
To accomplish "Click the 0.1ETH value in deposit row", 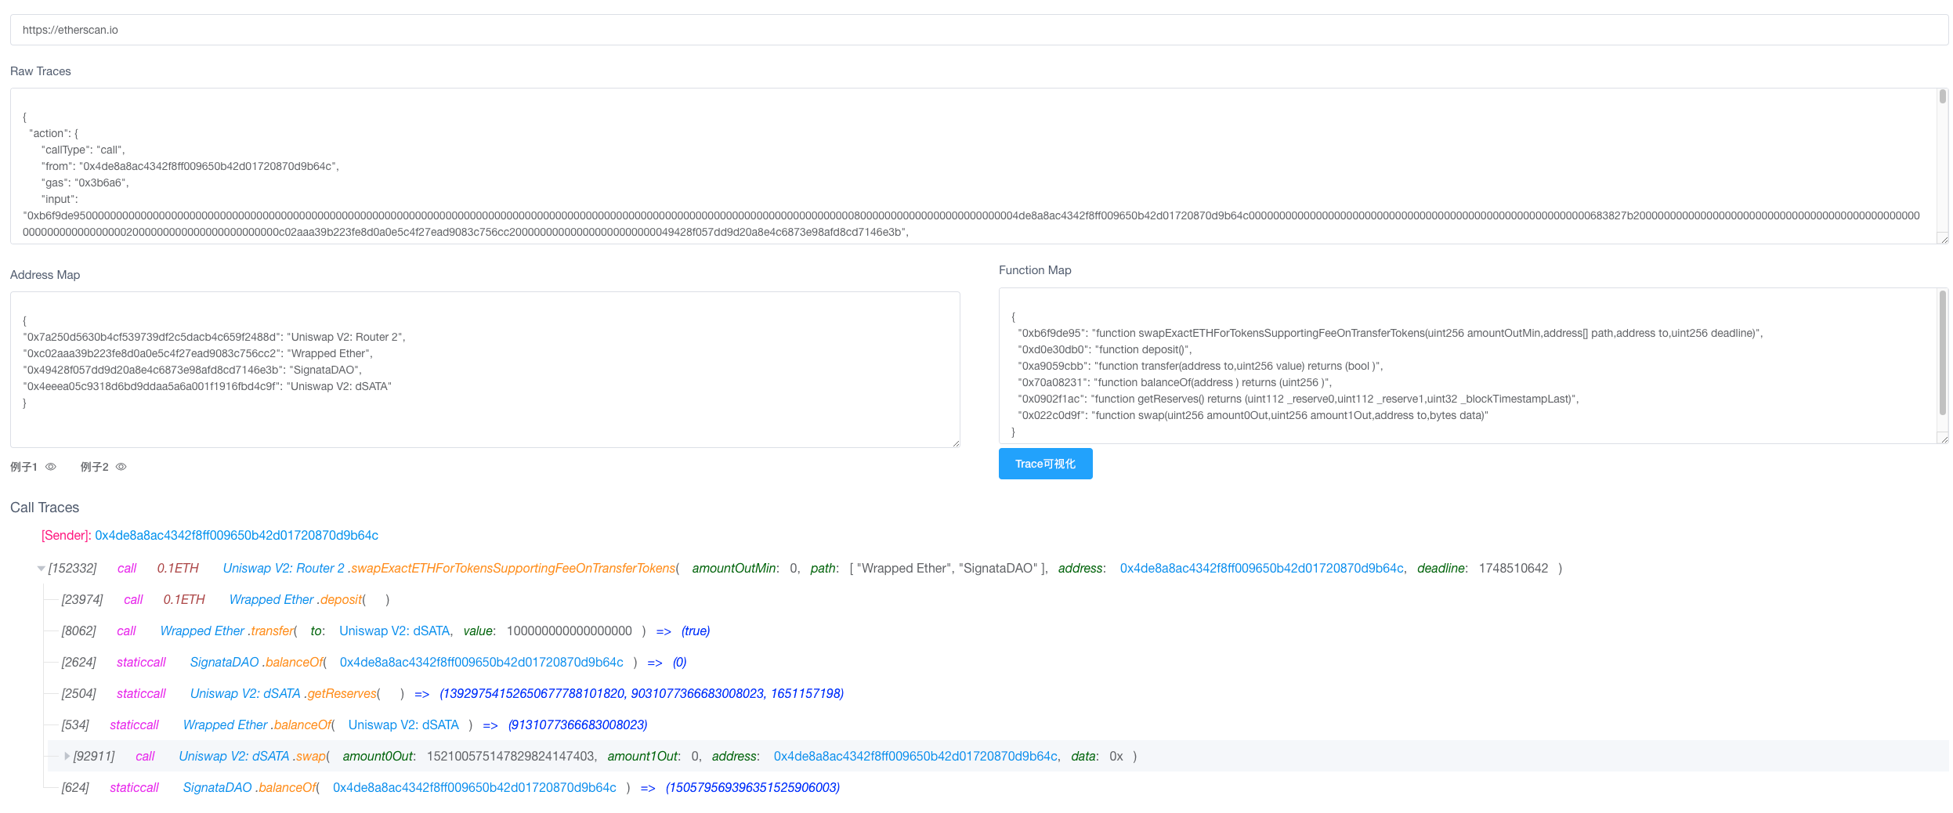I will 184,600.
